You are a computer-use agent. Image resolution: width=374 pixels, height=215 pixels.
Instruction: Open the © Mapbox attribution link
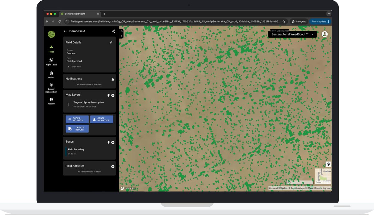pyautogui.click(x=283, y=188)
